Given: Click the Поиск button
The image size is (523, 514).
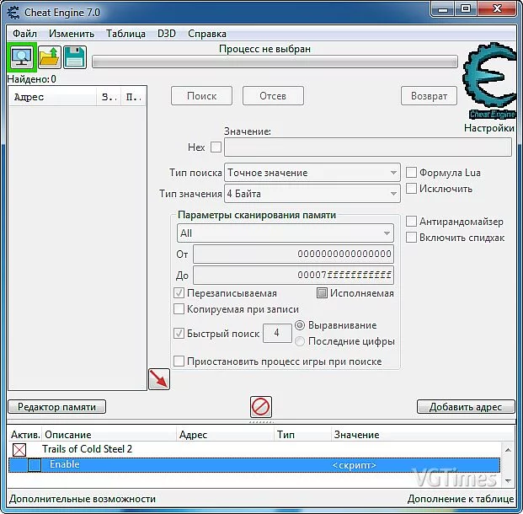Looking at the screenshot, I should tap(201, 96).
